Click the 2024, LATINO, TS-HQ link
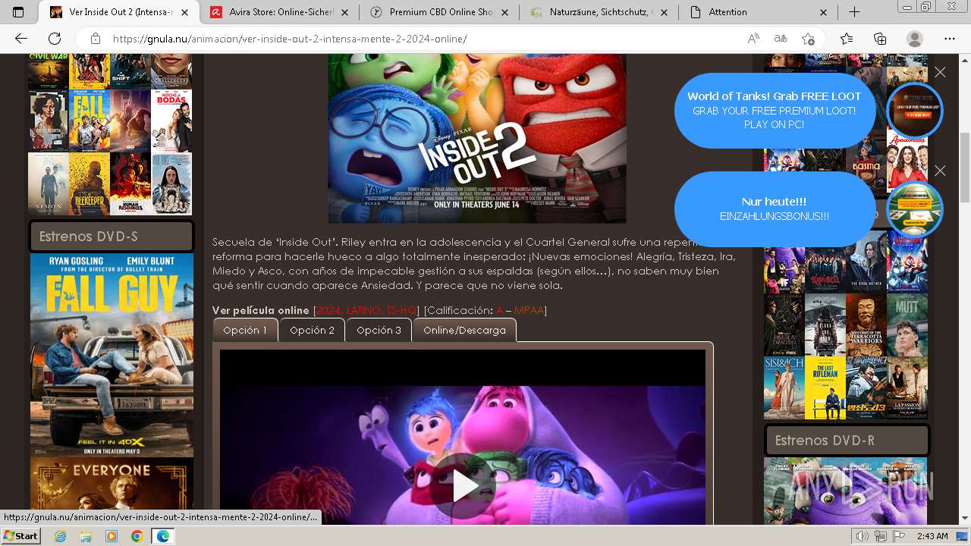 tap(366, 310)
